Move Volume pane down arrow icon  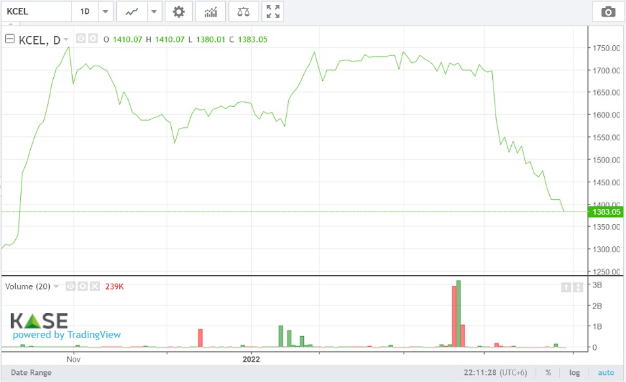578,287
